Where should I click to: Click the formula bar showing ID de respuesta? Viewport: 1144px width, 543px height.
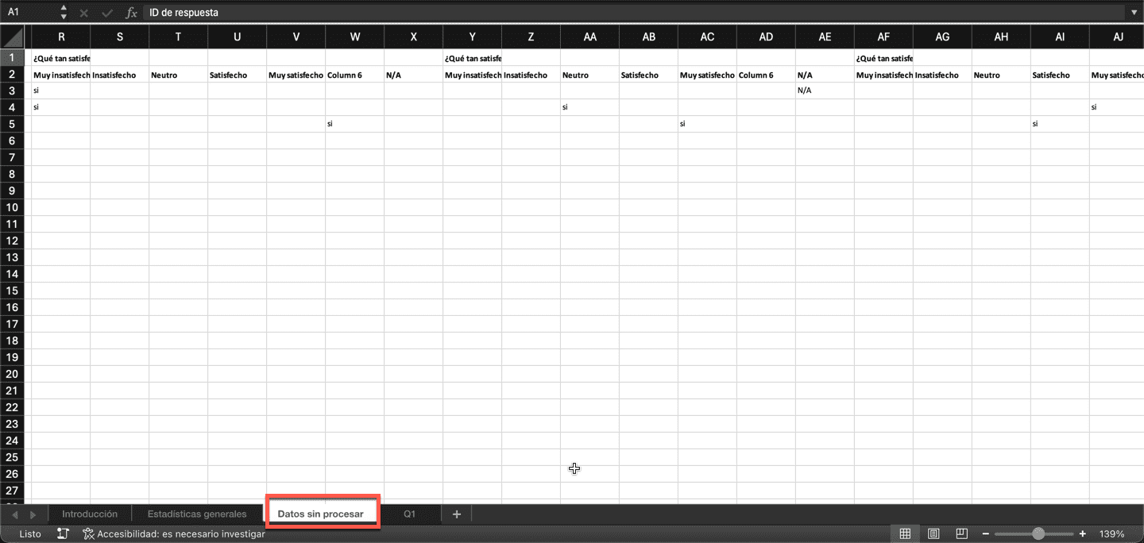(x=634, y=13)
